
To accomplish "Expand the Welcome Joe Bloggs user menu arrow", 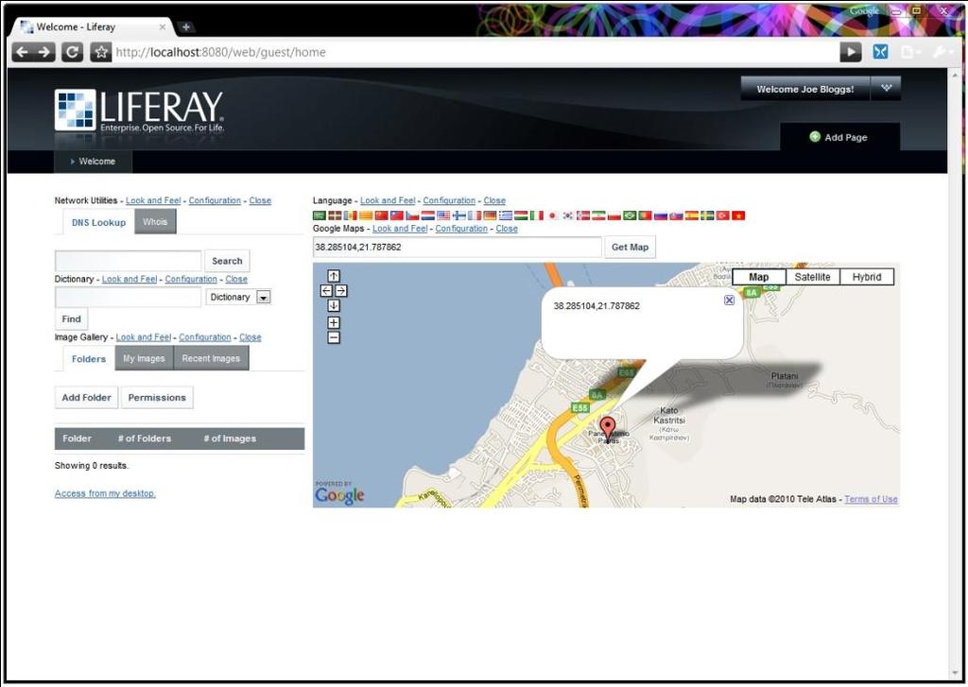I will click(x=886, y=88).
